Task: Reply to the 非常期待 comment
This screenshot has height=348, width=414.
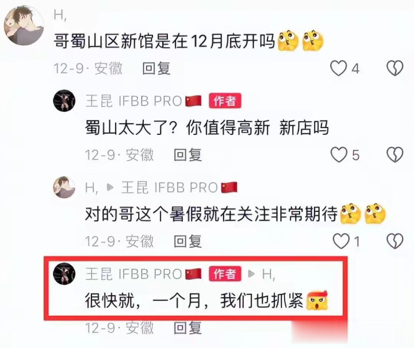Action: point(187,241)
